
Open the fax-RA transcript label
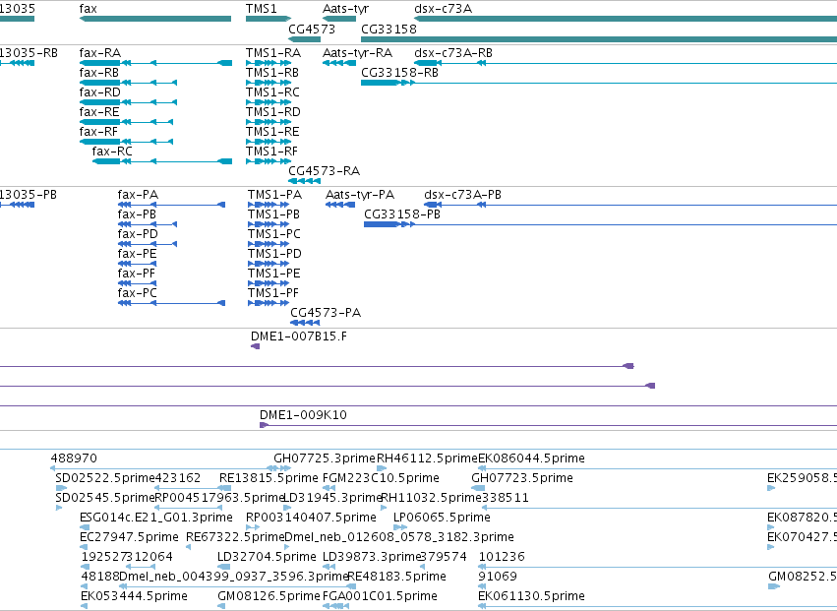pos(100,53)
